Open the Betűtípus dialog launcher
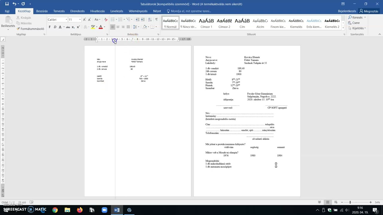 click(x=107, y=34)
